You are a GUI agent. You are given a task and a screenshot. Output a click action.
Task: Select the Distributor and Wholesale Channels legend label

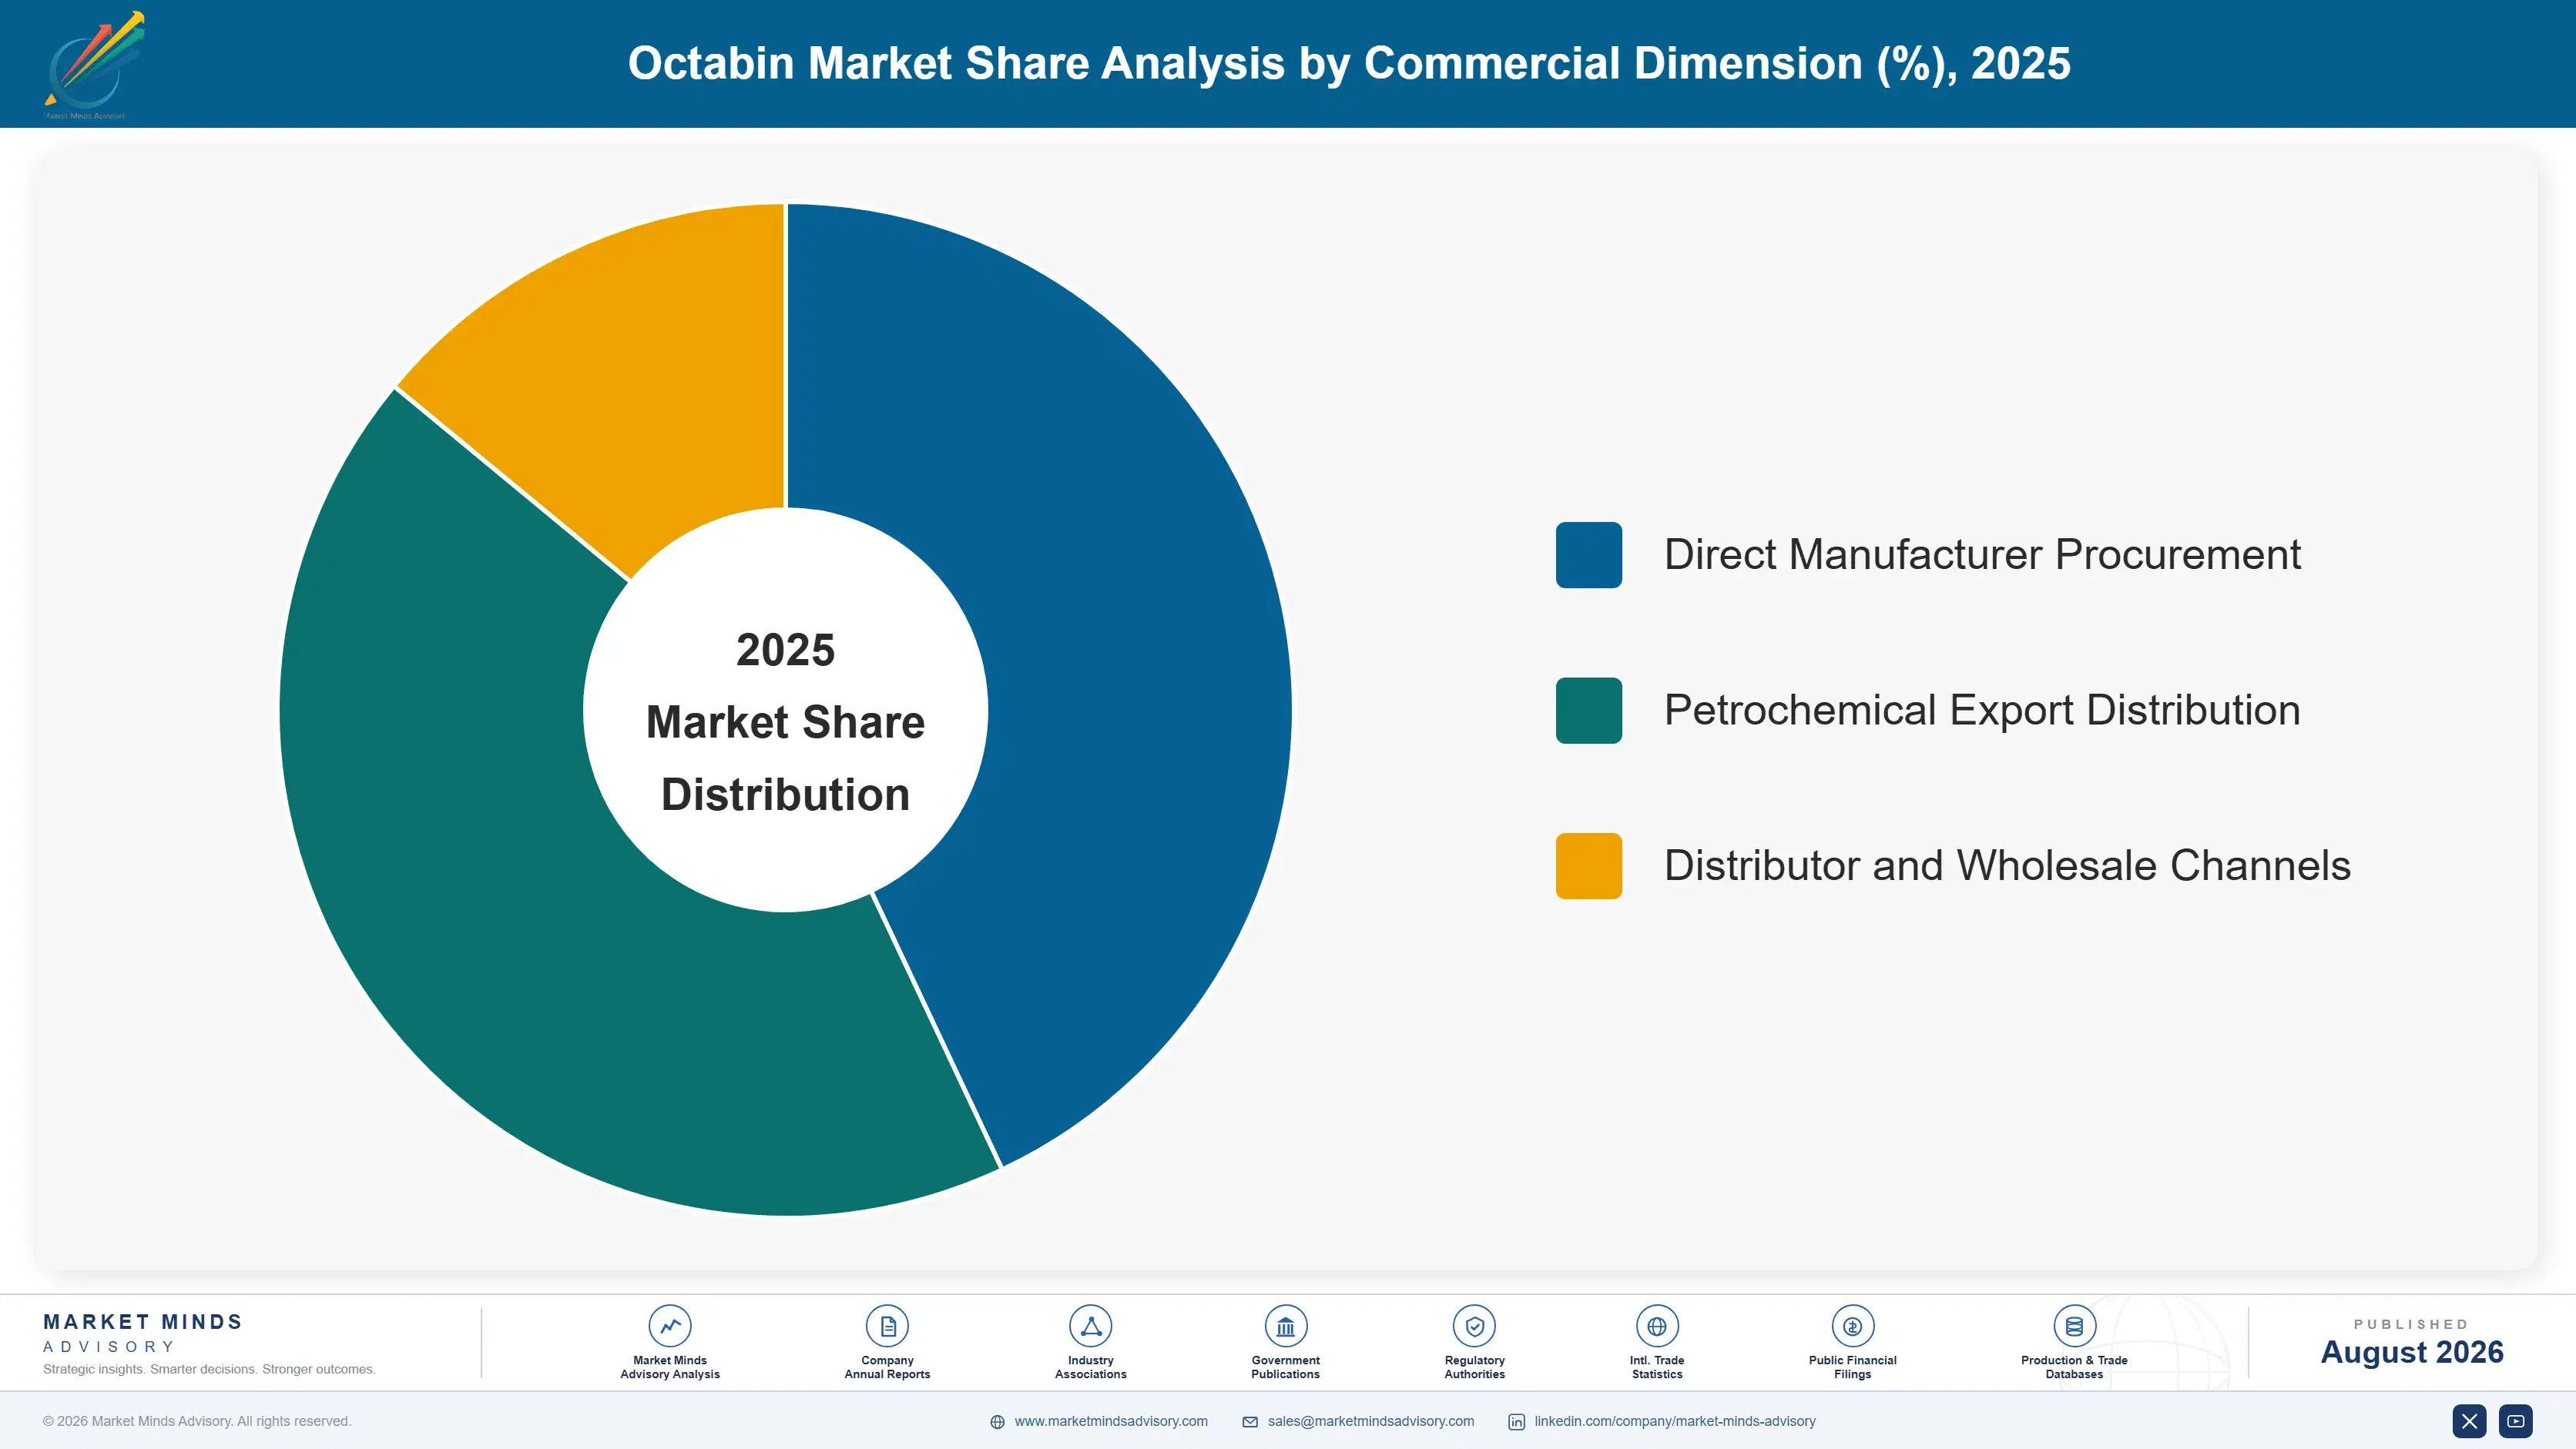pyautogui.click(x=2007, y=865)
